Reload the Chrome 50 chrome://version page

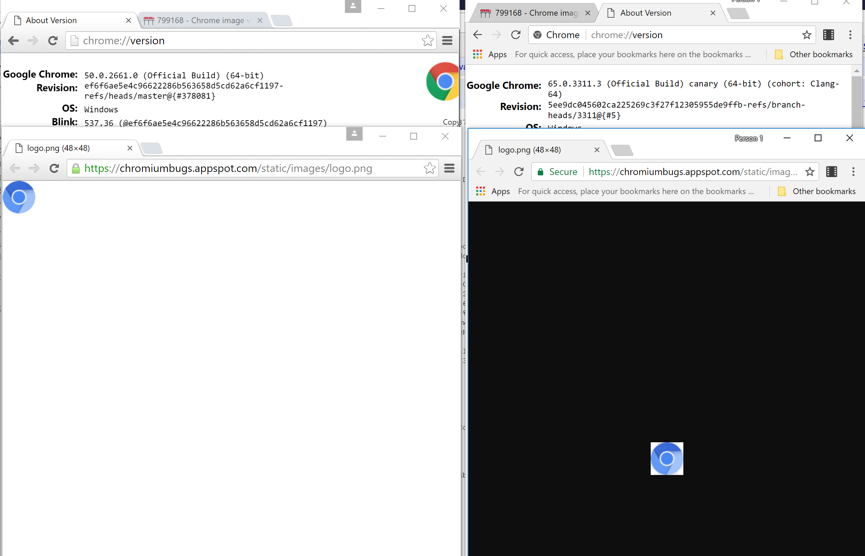[53, 41]
